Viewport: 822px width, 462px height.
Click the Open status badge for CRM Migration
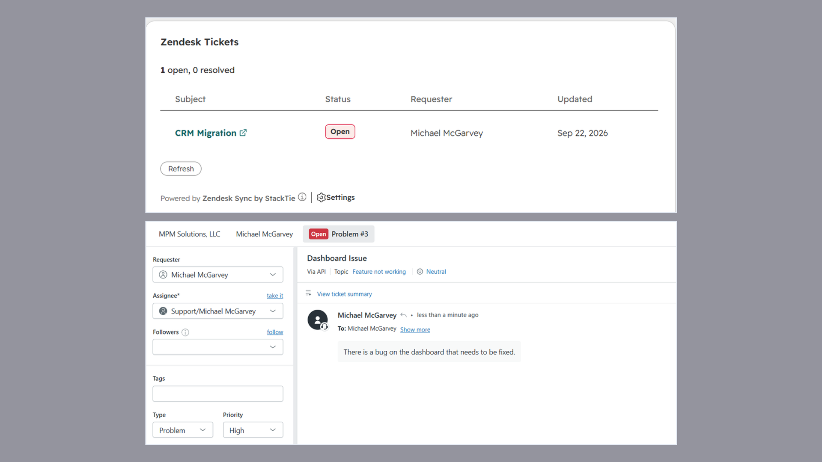(340, 132)
